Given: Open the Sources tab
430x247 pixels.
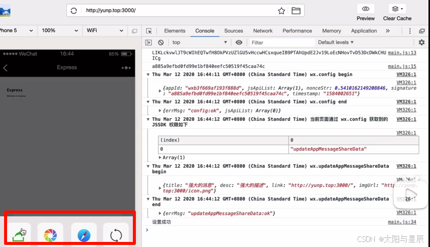Looking at the screenshot, I should tap(233, 31).
